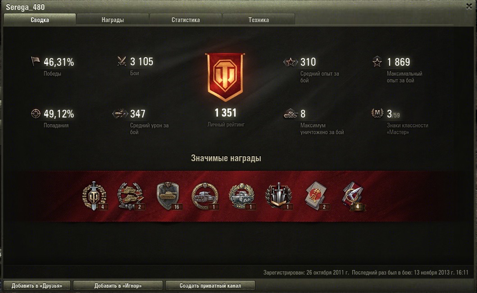
Task: Click the laurel wreath tank medal
Action: 242,196
